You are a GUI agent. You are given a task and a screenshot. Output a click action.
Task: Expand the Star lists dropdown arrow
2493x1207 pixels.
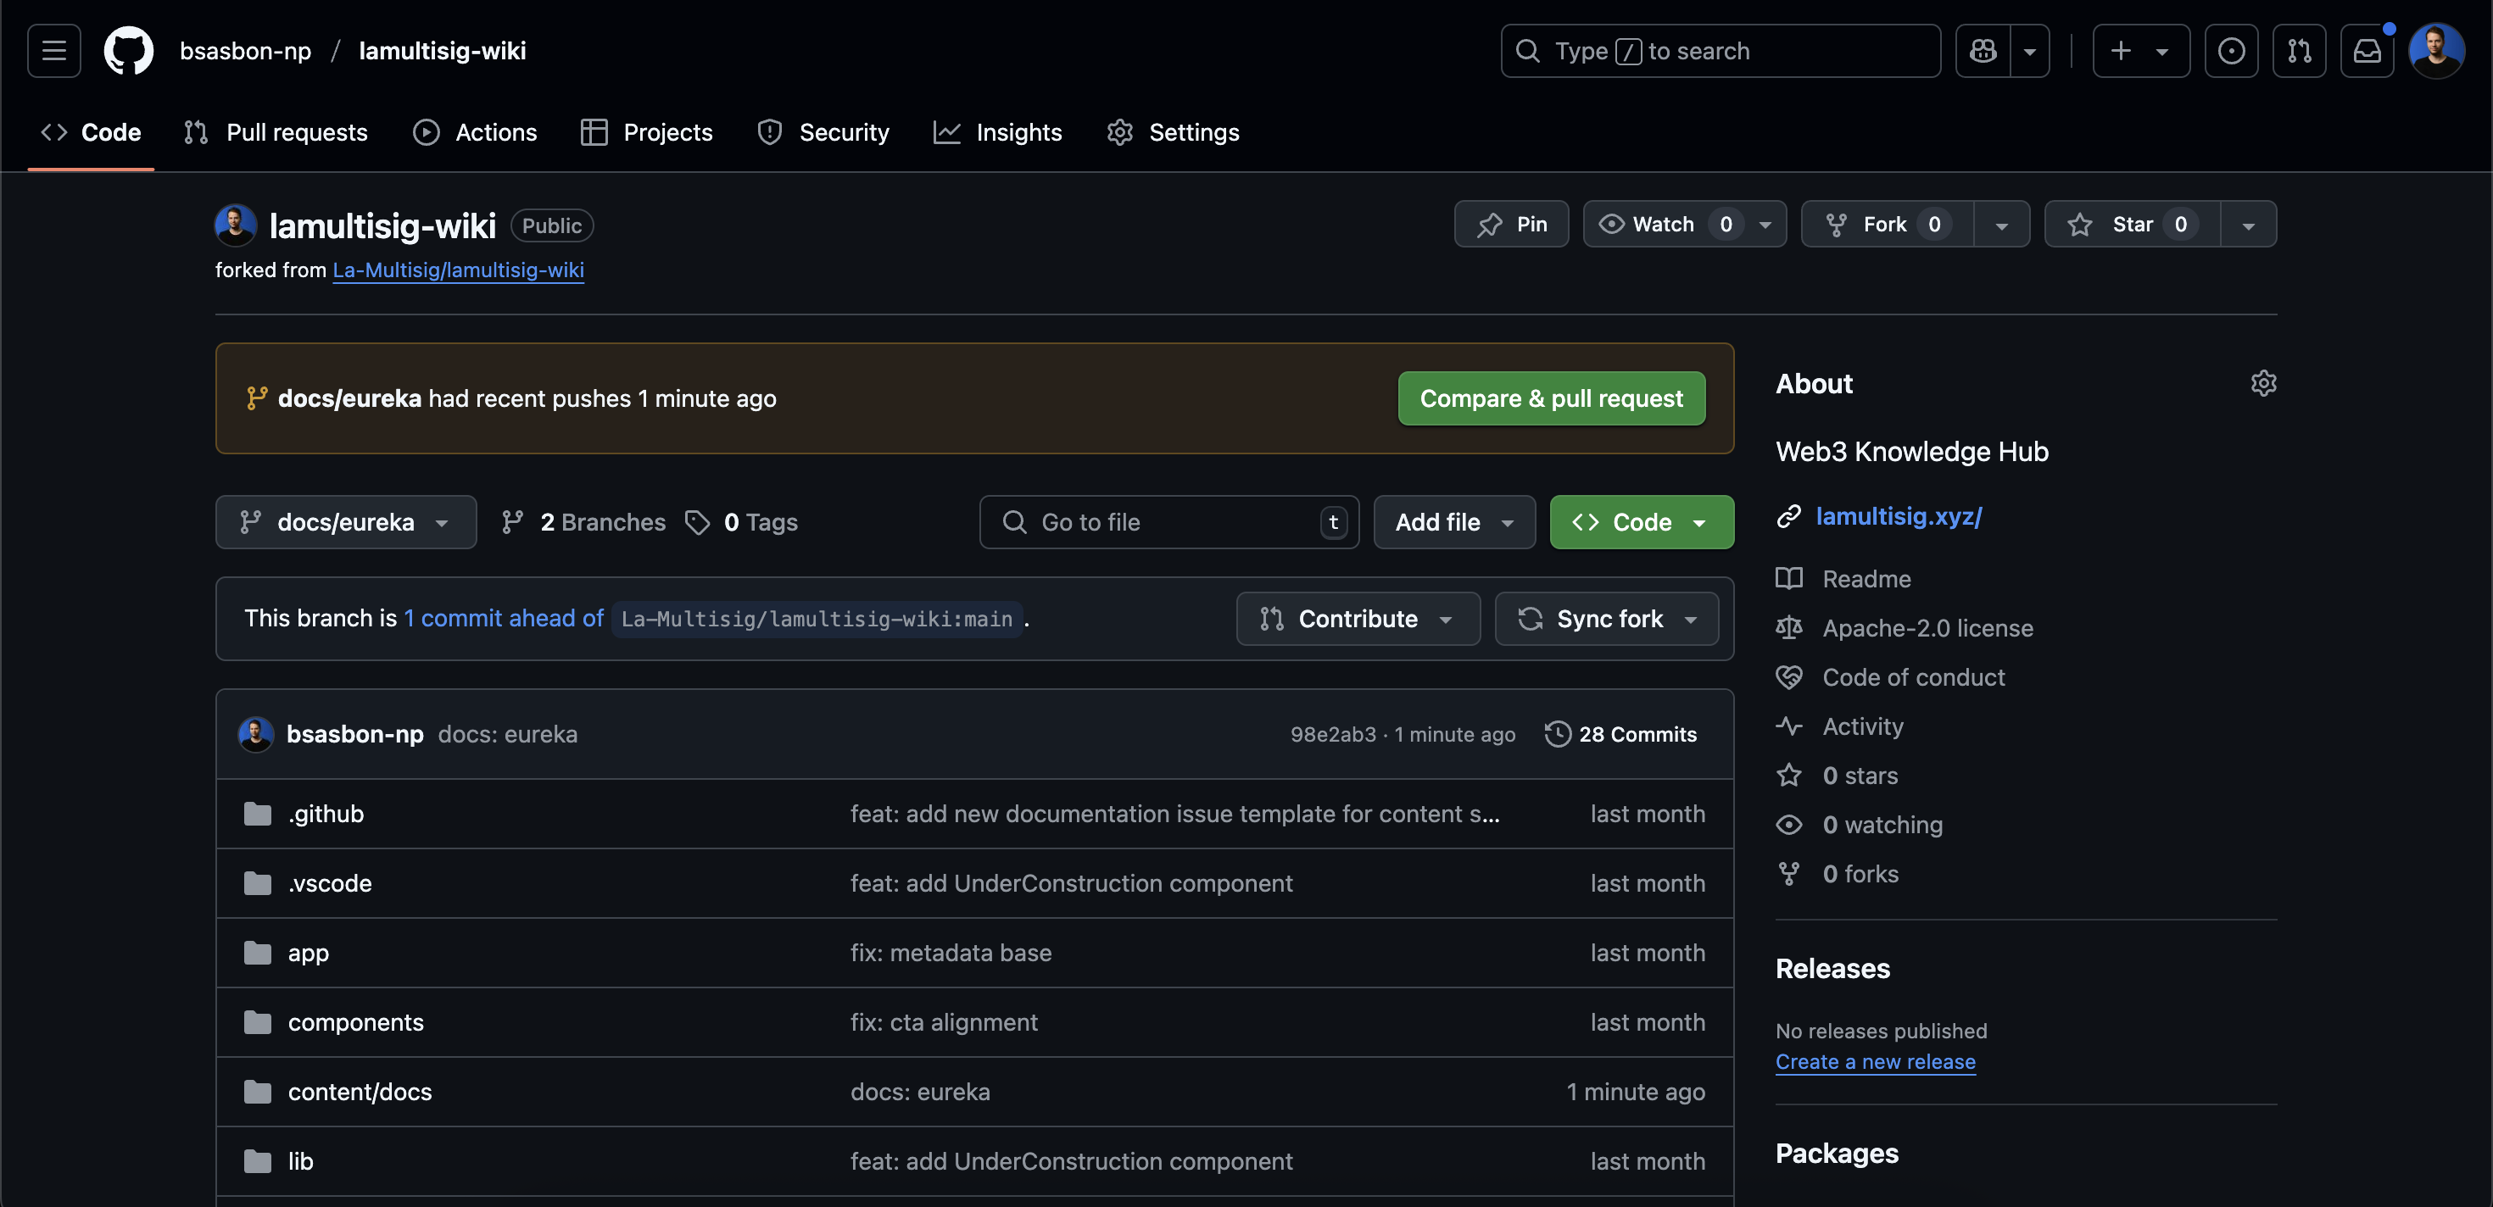pos(2248,225)
